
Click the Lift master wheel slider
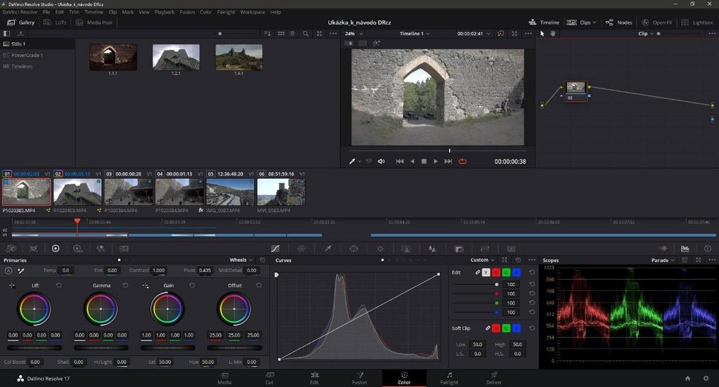point(34,348)
